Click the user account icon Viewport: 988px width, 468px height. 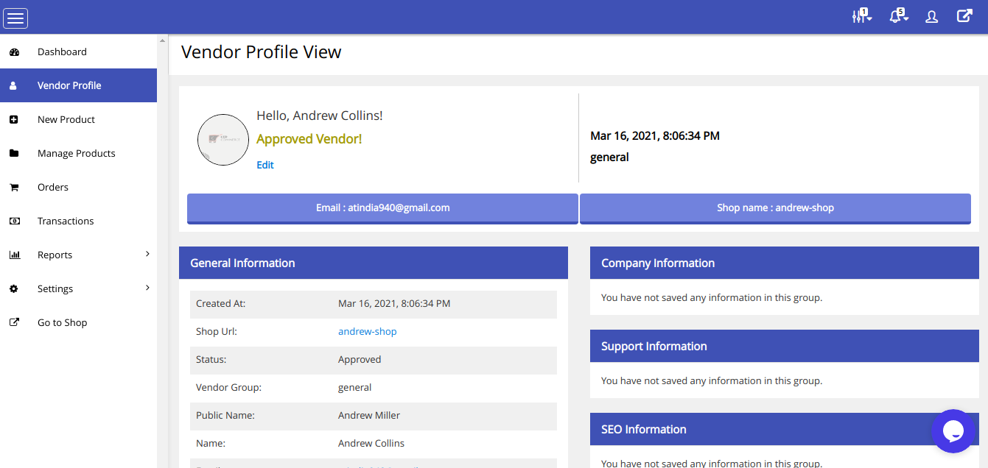coord(932,17)
